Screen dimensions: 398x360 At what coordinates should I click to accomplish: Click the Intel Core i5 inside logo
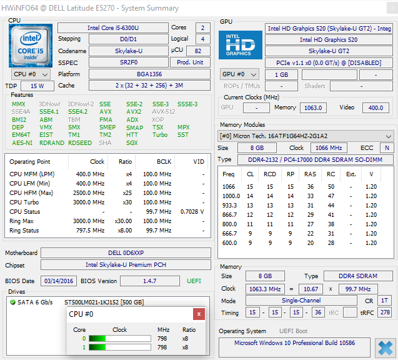pos(31,46)
